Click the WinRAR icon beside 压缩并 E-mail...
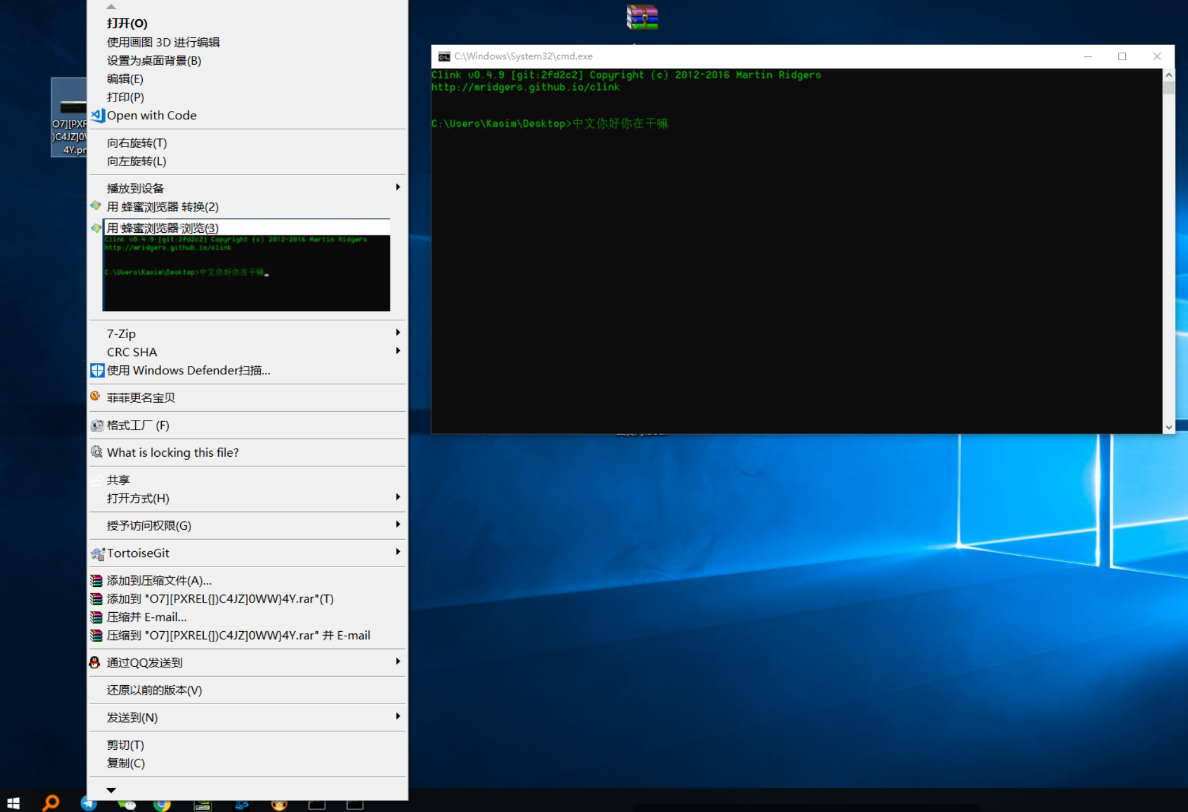 (x=96, y=617)
